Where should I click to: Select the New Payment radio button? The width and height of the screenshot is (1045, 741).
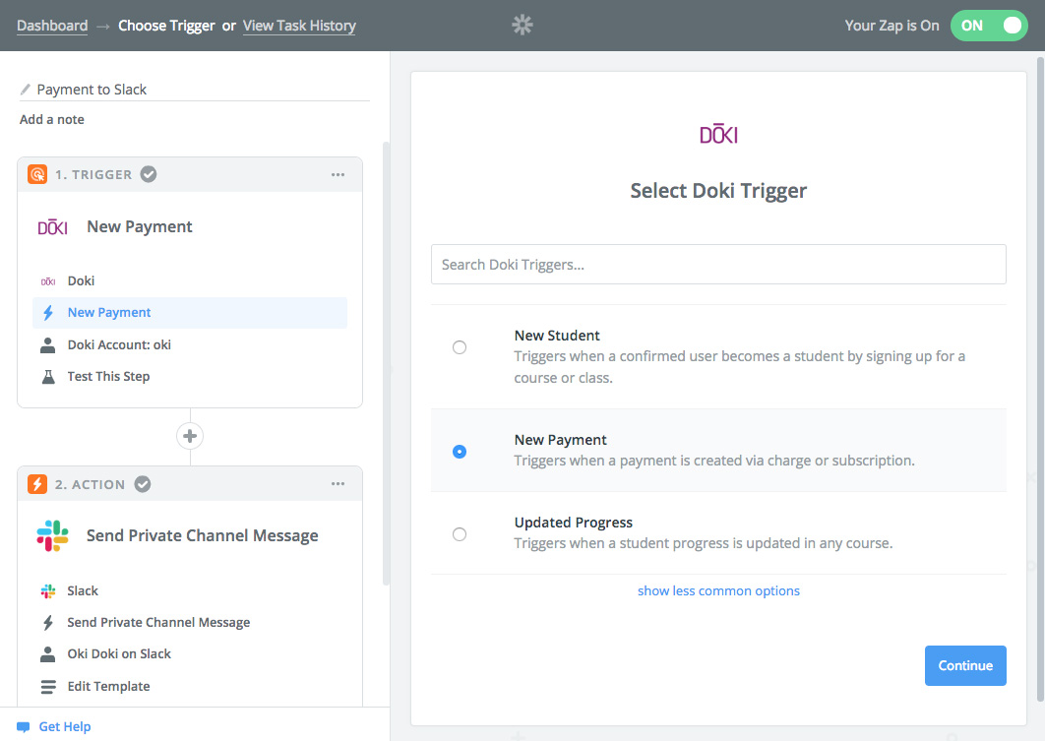pos(460,452)
